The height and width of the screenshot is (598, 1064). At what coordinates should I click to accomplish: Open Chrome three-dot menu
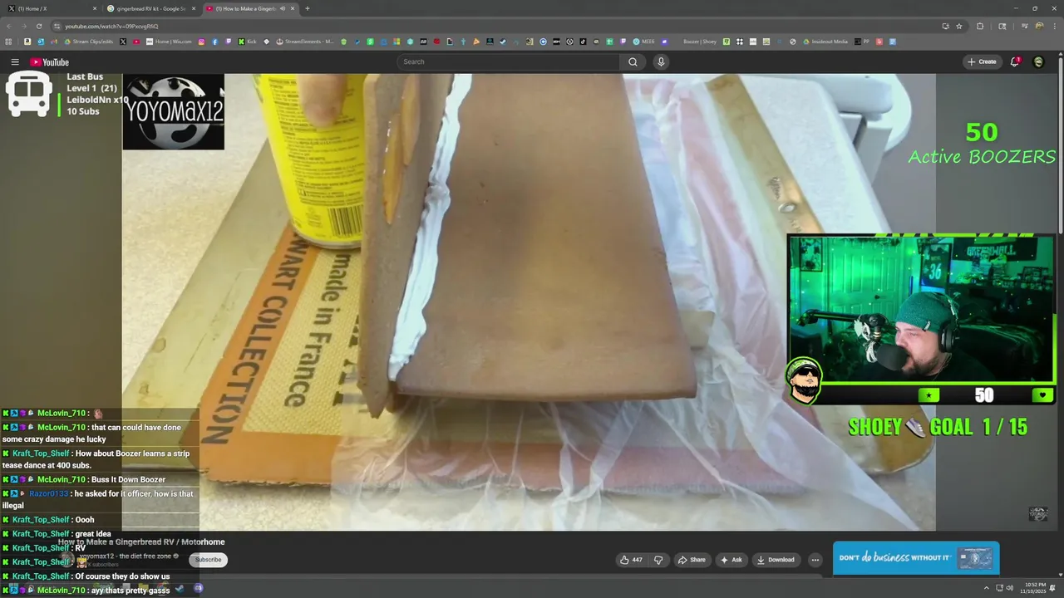pos(1055,26)
